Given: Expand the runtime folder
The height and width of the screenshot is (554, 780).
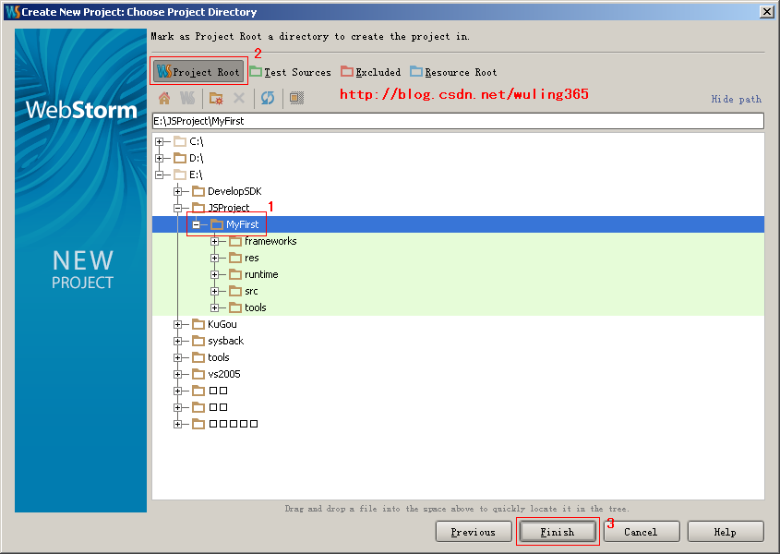Looking at the screenshot, I should click(214, 274).
